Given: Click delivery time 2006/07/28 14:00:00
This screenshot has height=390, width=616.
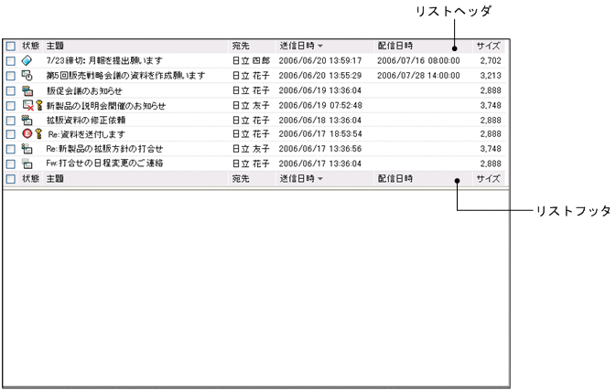Looking at the screenshot, I should tap(418, 75).
